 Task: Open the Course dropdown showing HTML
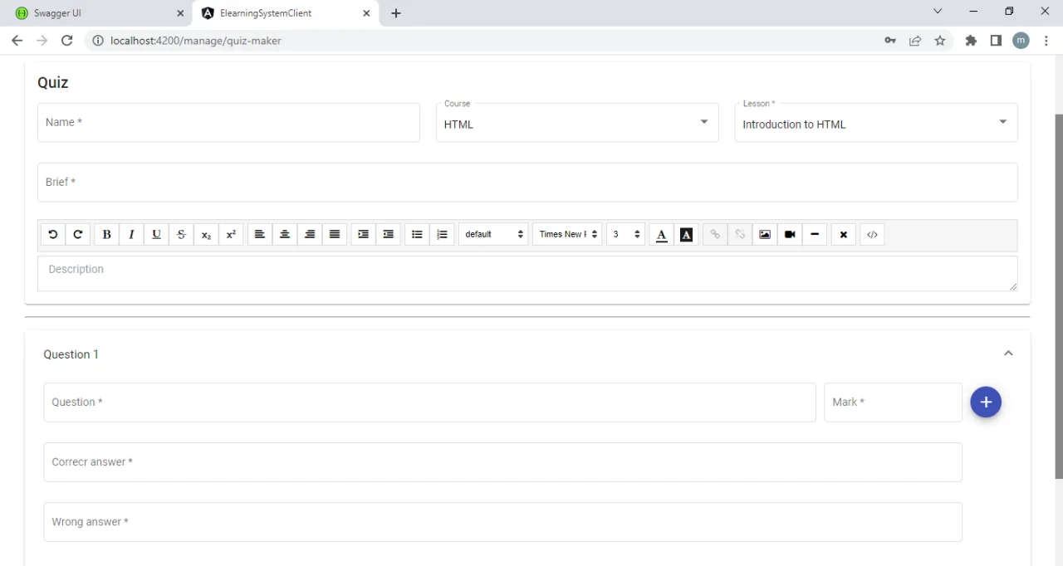[x=577, y=123]
